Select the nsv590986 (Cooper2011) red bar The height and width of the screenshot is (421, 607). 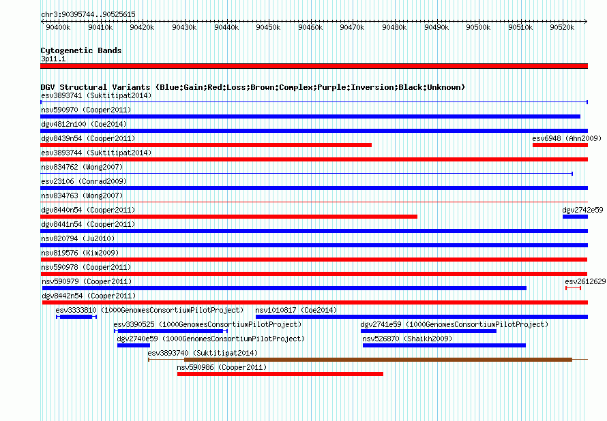point(280,374)
